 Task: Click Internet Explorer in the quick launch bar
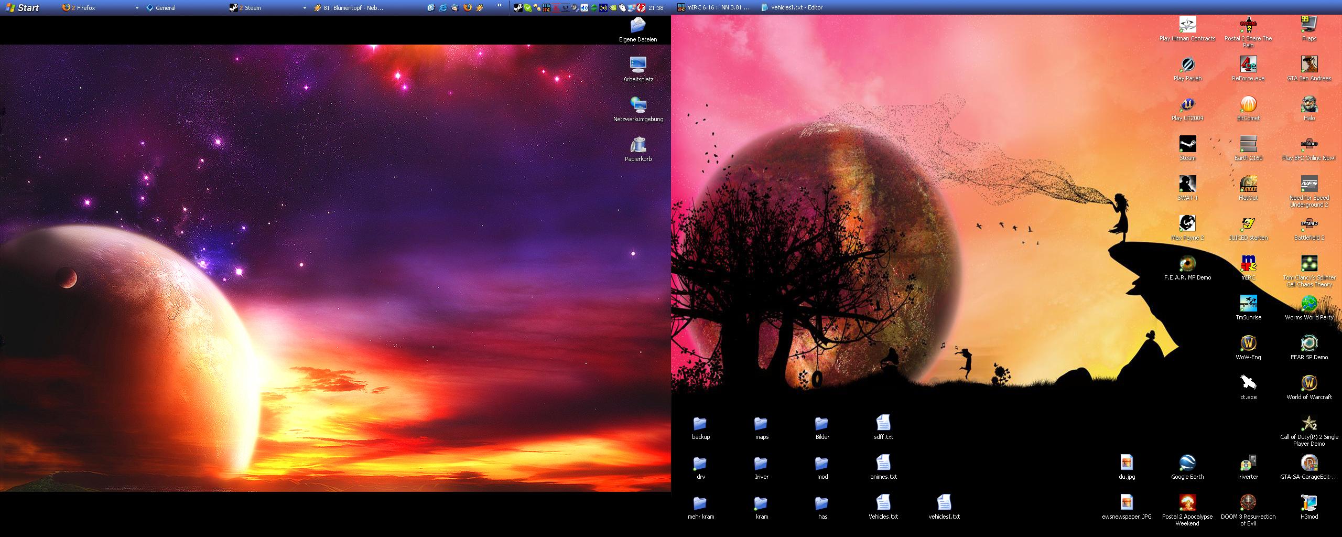pyautogui.click(x=443, y=8)
